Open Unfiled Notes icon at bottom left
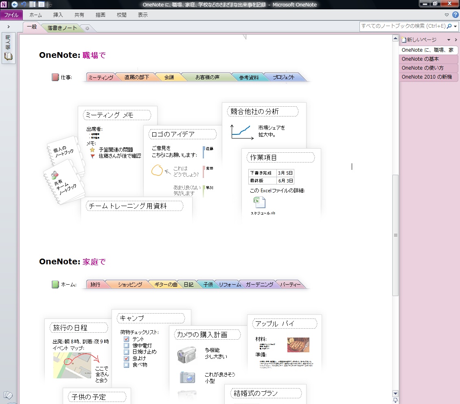The height and width of the screenshot is (404, 460). point(8,395)
